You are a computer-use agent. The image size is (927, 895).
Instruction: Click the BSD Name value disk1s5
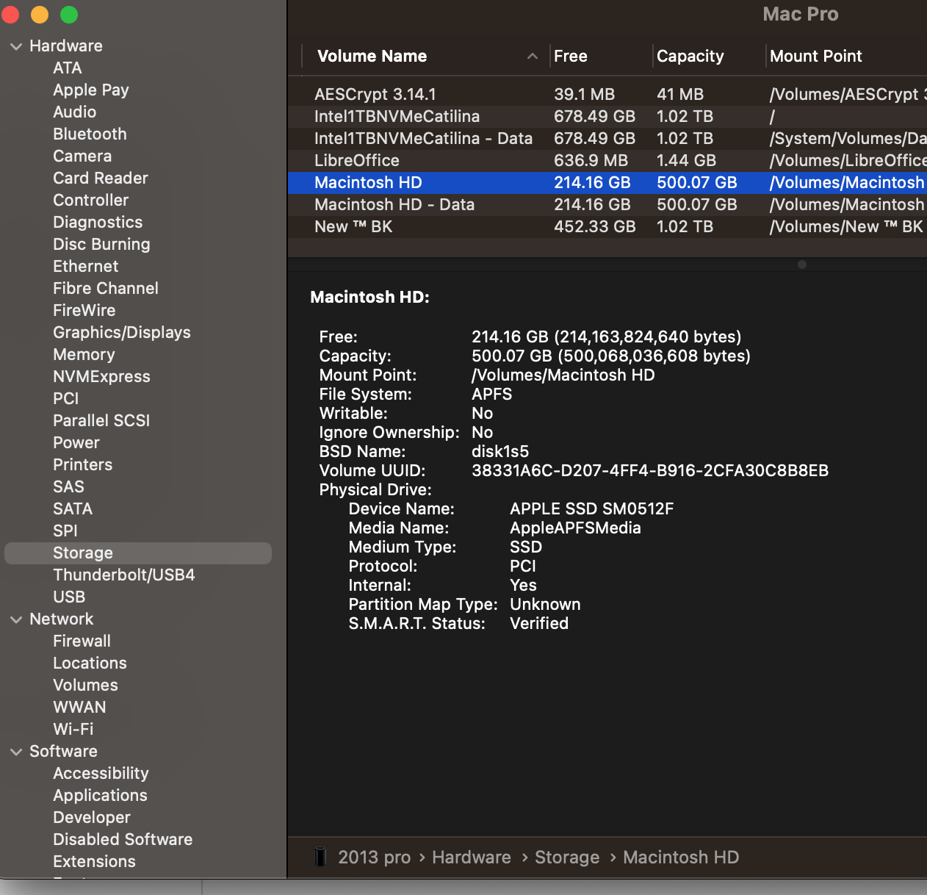pyautogui.click(x=500, y=452)
